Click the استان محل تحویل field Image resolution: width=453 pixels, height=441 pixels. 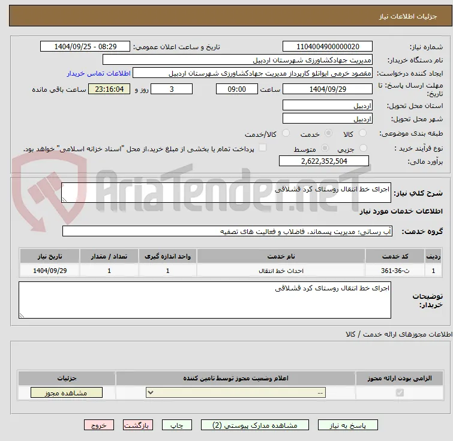[x=328, y=106]
